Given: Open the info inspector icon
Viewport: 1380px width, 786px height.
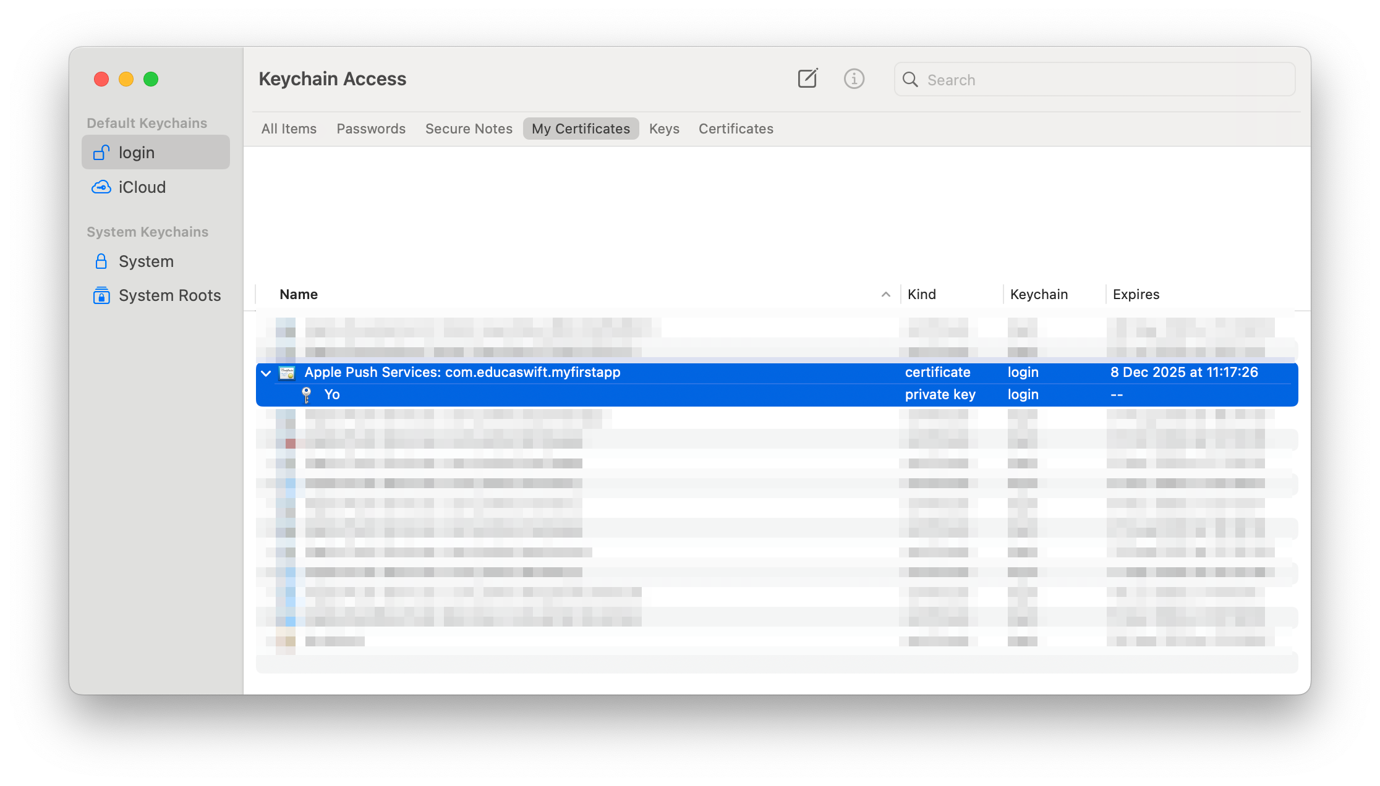Looking at the screenshot, I should (854, 78).
